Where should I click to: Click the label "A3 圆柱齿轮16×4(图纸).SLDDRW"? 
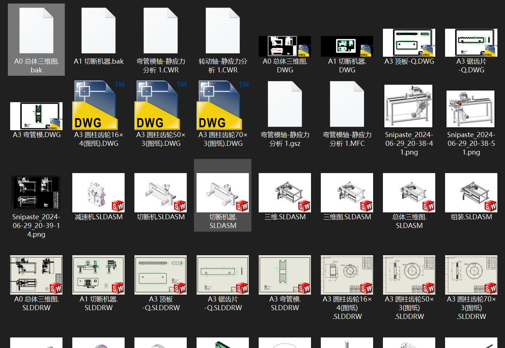tap(347, 308)
